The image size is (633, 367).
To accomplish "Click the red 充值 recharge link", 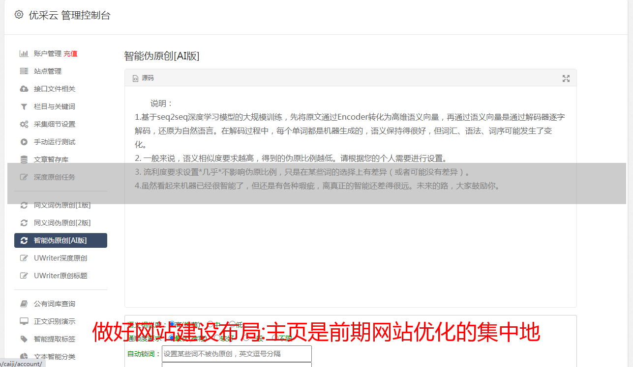I will [x=70, y=53].
